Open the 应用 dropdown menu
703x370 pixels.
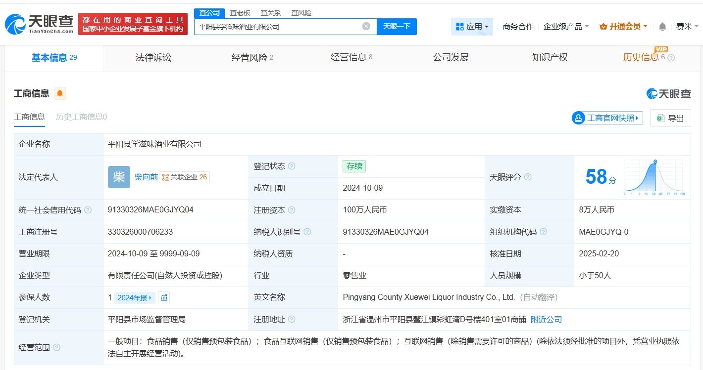[472, 27]
